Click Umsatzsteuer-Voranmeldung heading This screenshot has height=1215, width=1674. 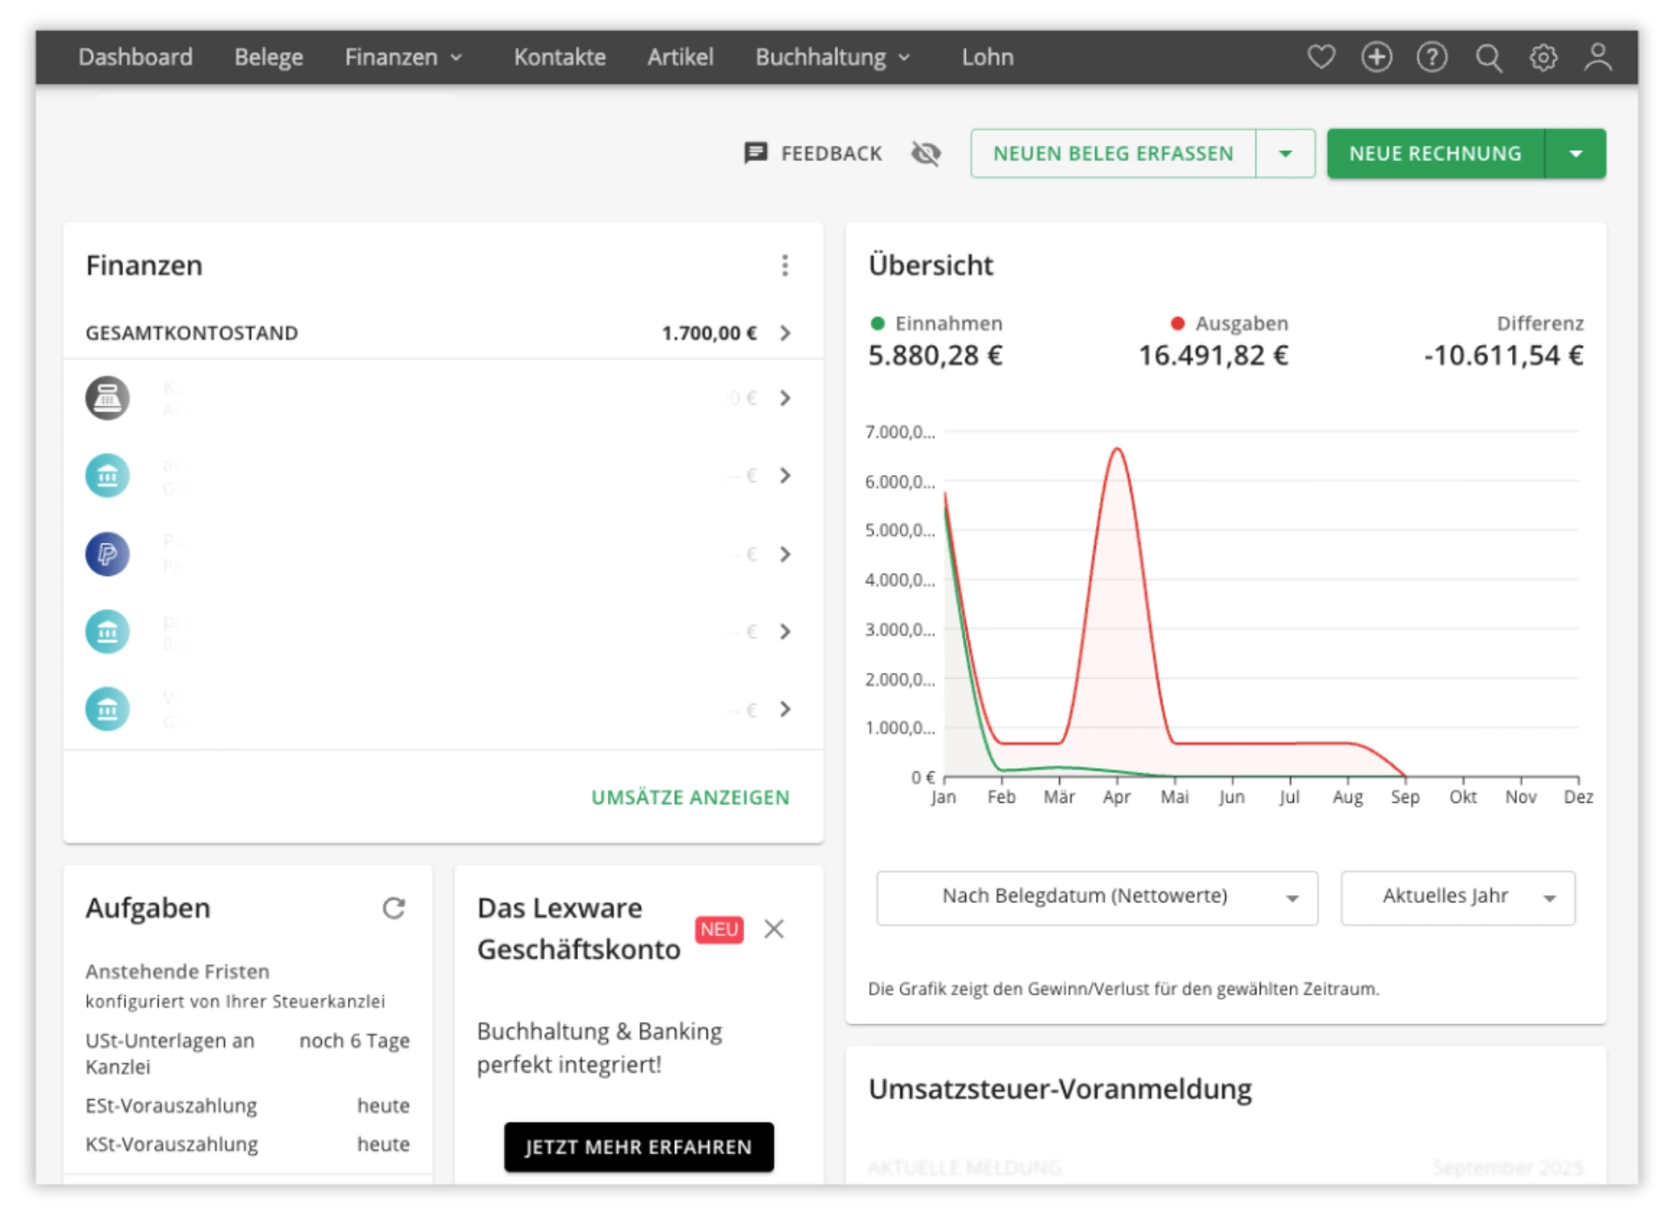tap(1059, 1089)
